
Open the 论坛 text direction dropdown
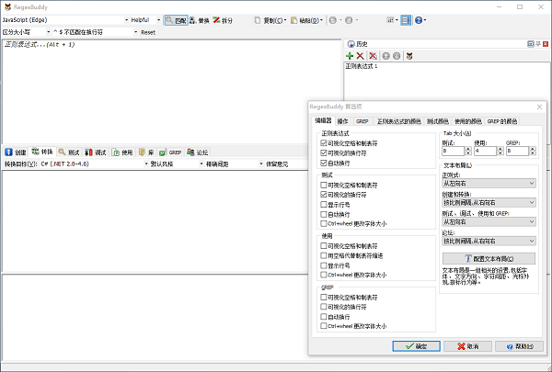pos(488,242)
